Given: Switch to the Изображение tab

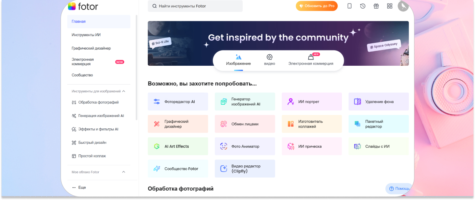Looking at the screenshot, I should 238,60.
